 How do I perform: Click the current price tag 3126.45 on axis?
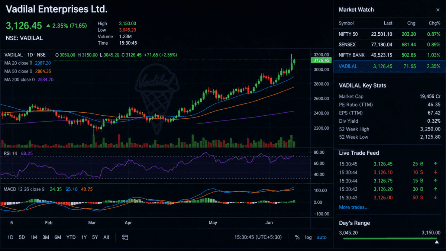click(321, 60)
